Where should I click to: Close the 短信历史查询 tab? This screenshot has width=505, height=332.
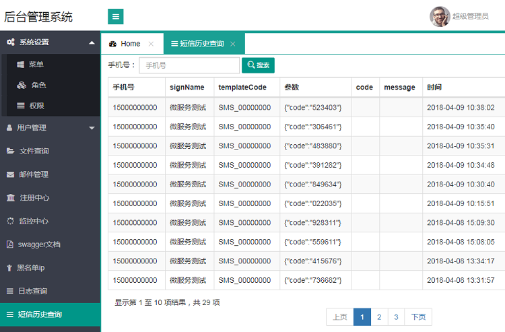pyautogui.click(x=233, y=44)
